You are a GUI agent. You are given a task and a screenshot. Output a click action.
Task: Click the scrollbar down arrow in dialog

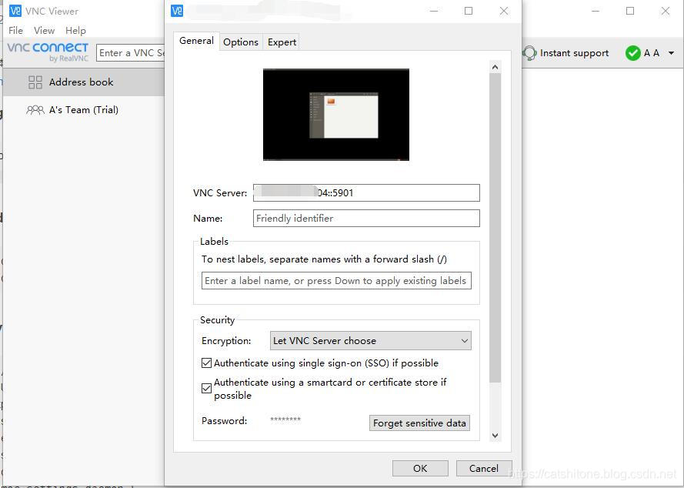point(495,435)
